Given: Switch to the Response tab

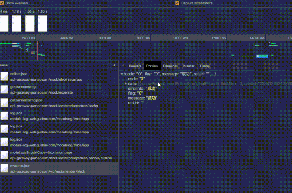Looking at the screenshot, I should pos(170,66).
